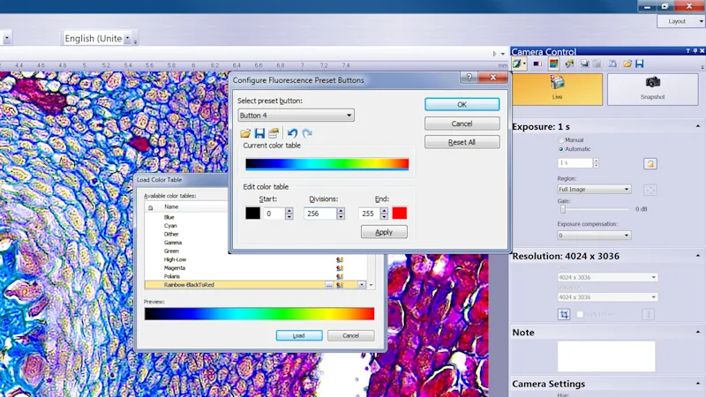Open color table folder icon in preset dialog
The height and width of the screenshot is (397, 706).
(x=245, y=133)
